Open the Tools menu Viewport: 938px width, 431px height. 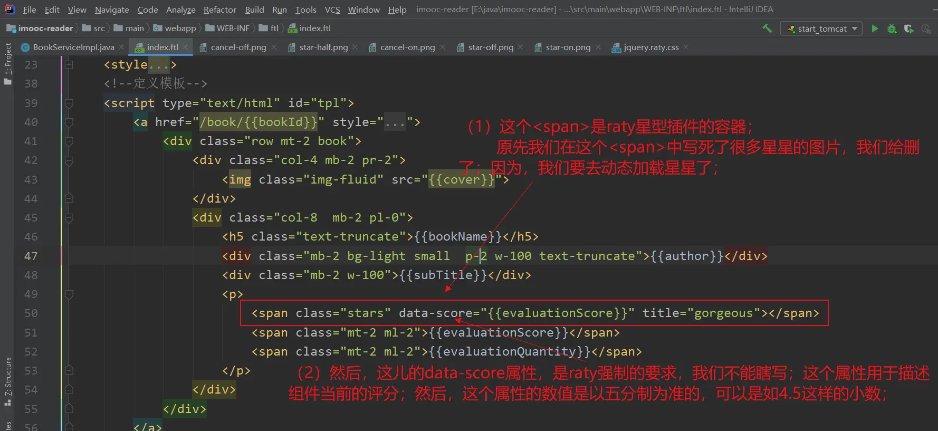pyautogui.click(x=306, y=9)
